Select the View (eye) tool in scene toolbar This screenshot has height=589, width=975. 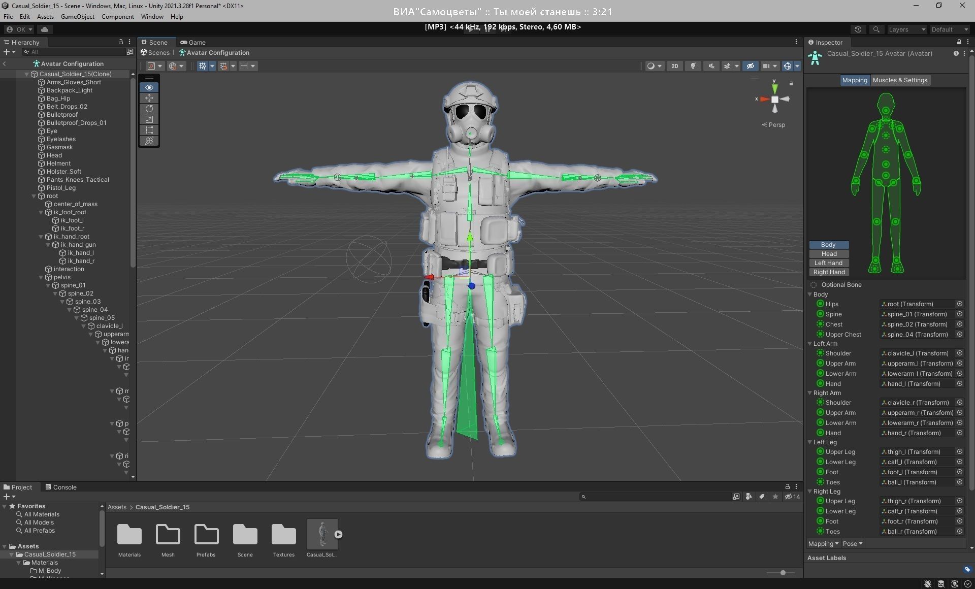point(149,87)
